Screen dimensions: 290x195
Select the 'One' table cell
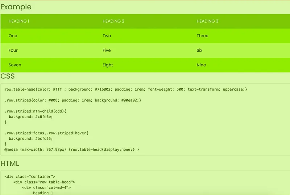[x=13, y=36]
